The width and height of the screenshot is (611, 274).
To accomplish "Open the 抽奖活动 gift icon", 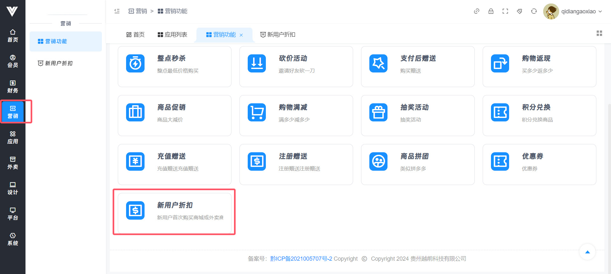I will [x=378, y=113].
